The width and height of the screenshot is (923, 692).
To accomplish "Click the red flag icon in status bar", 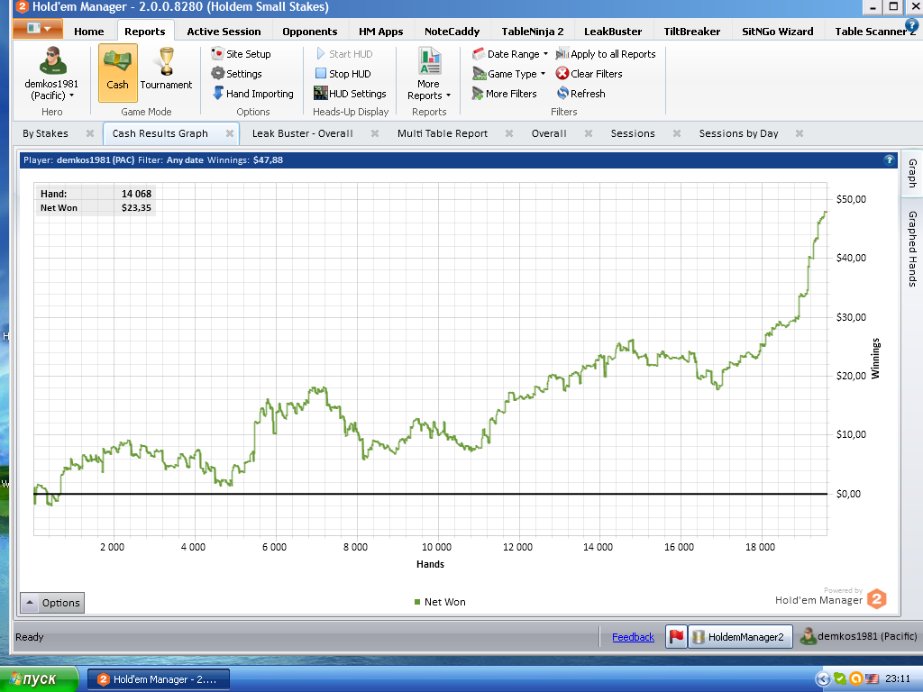I will coord(676,636).
